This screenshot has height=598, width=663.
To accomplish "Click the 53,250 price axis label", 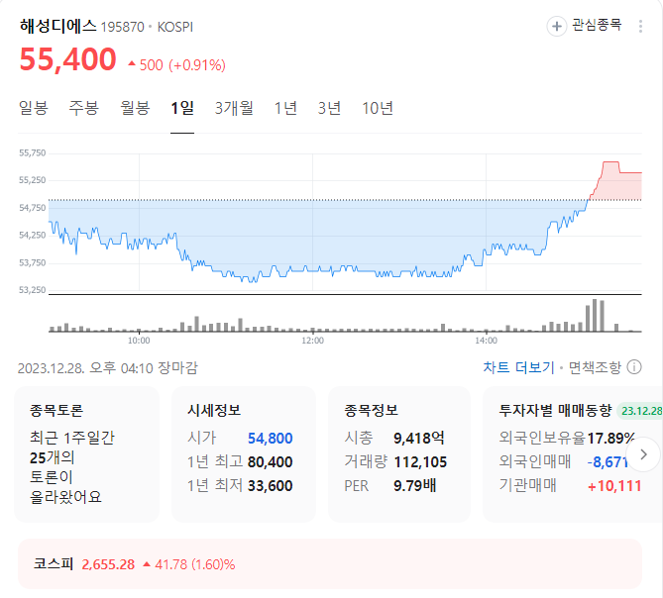I will tap(32, 290).
